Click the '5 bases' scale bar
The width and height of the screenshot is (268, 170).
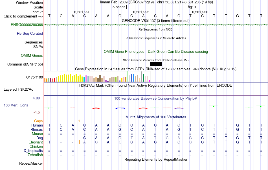[156, 7]
